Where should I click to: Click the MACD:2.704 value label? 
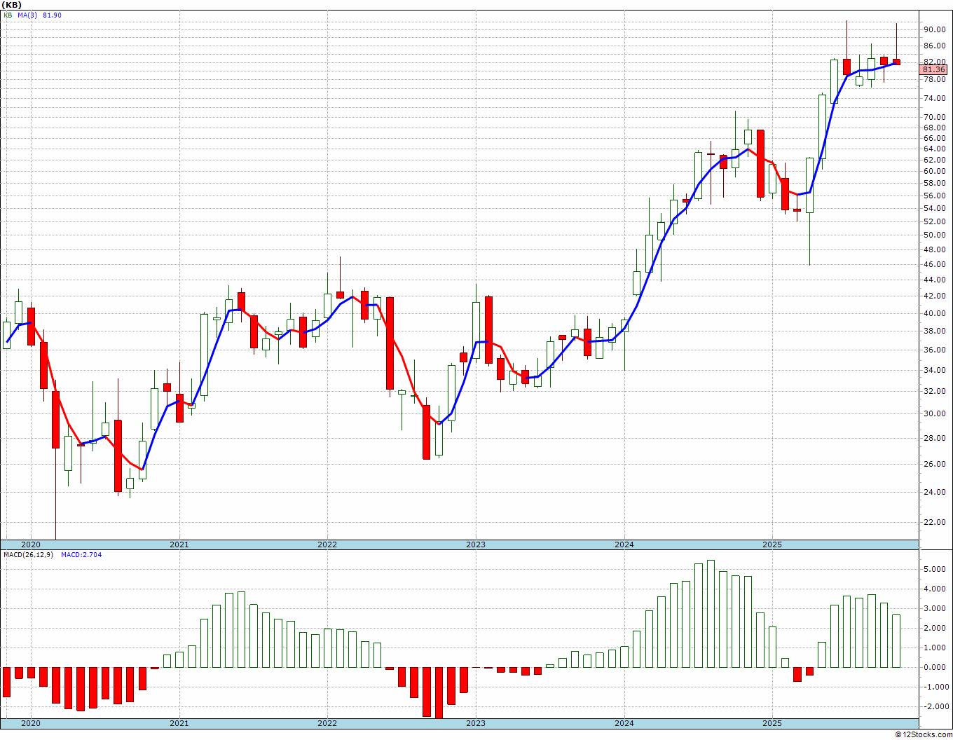point(81,555)
